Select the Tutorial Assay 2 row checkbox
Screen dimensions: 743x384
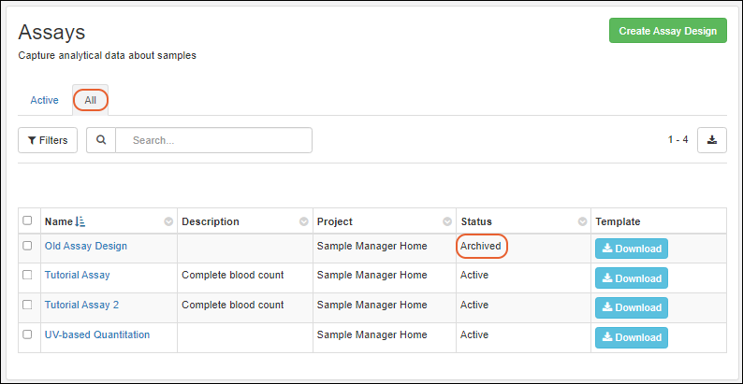(x=27, y=305)
